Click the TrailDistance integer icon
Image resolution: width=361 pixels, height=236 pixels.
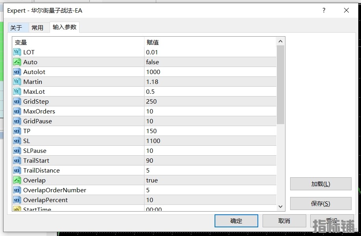point(17,171)
